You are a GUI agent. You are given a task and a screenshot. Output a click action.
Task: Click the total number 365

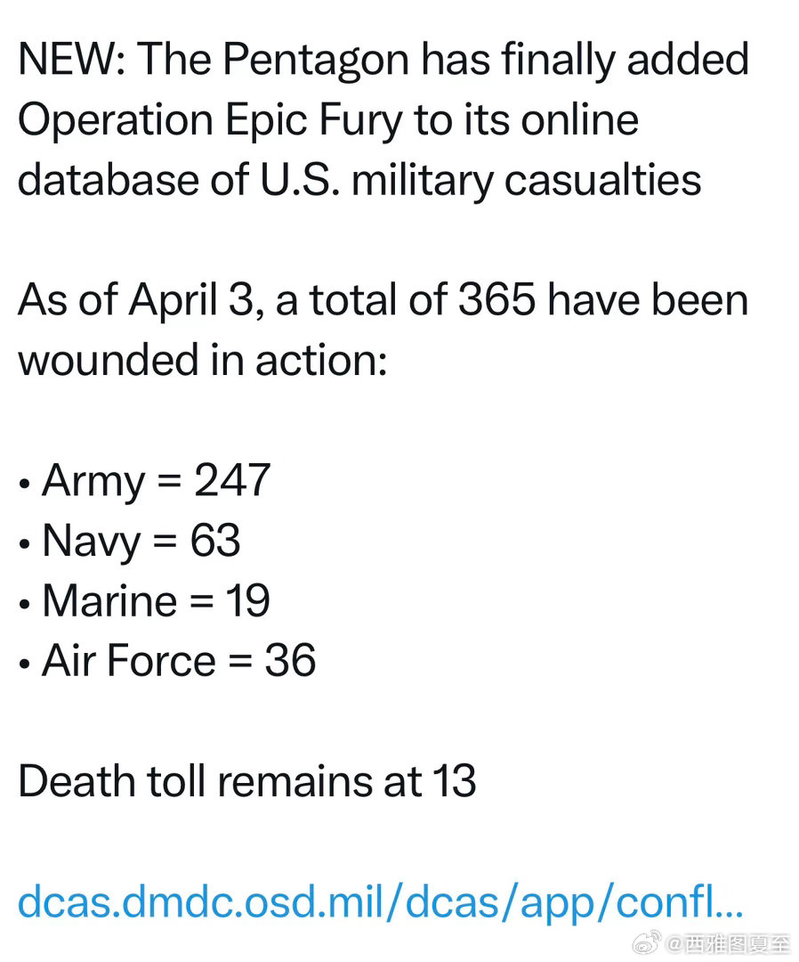click(497, 299)
